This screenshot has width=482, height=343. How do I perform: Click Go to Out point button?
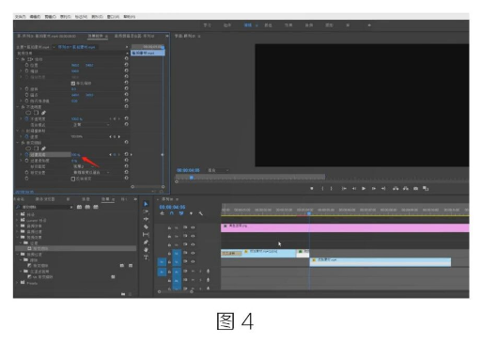point(383,189)
